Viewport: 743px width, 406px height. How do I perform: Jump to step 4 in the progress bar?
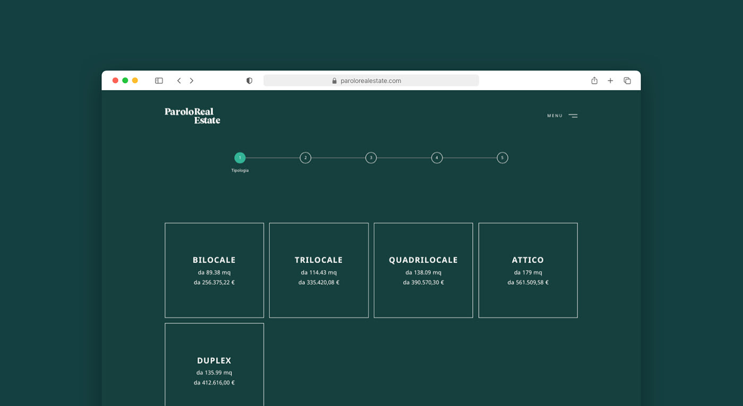pos(437,158)
